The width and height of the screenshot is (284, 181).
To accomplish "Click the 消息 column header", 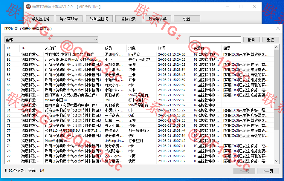I will click(141, 48).
